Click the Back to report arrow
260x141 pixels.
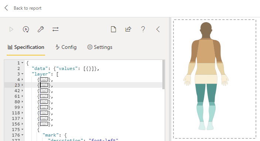pos(6,8)
